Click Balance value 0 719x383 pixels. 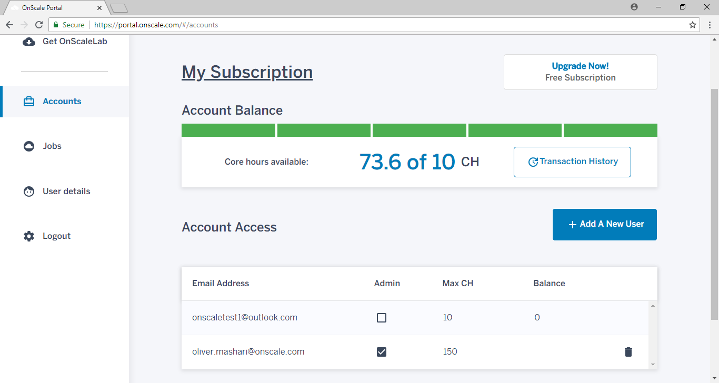[x=537, y=318]
